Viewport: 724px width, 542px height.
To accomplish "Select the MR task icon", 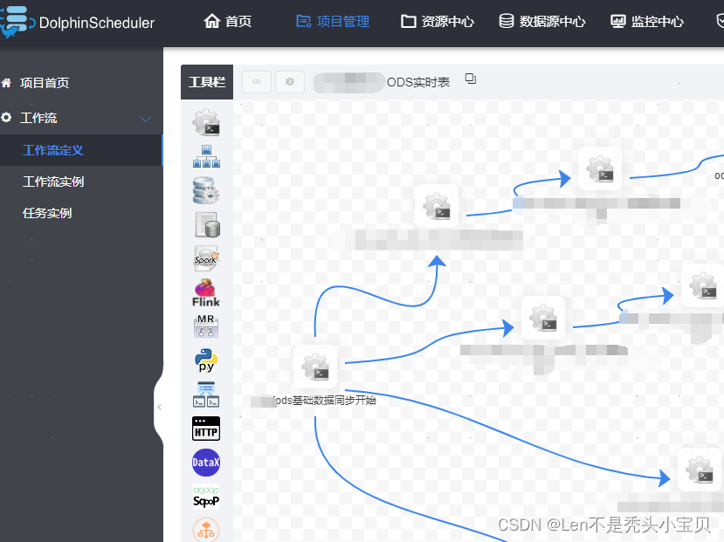I will point(205,325).
